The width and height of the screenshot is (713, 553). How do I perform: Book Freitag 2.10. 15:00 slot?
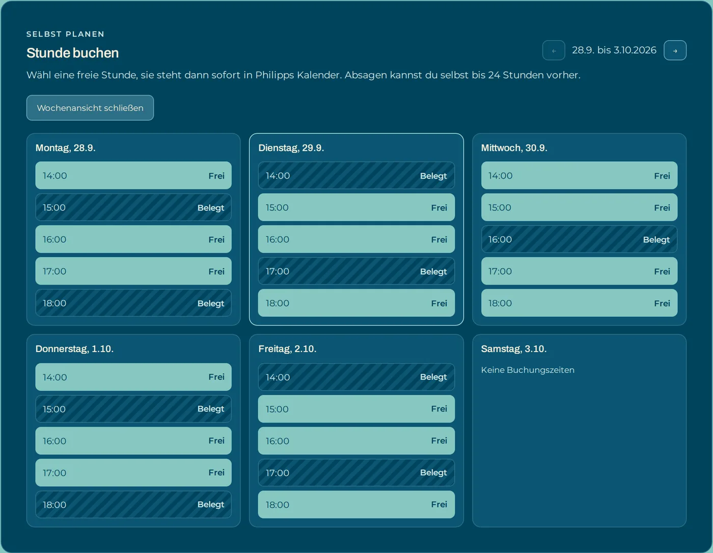click(356, 409)
